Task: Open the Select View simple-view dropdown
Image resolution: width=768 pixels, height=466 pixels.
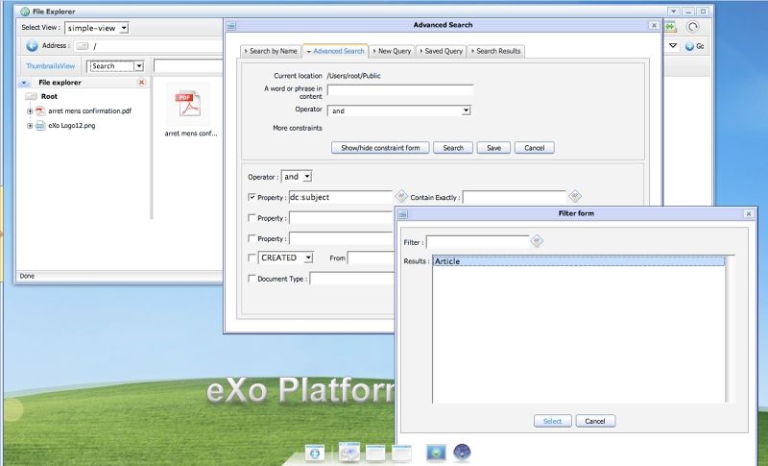Action: pyautogui.click(x=97, y=28)
